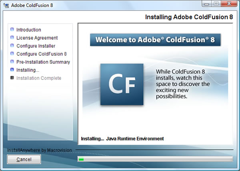
Task: Click the installation progress bar
Action: [155, 159]
